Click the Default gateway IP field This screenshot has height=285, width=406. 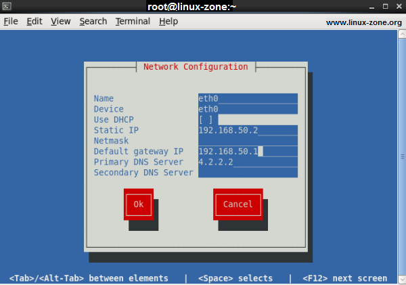pos(248,152)
